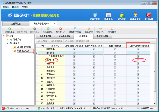Viewport: 159px width, 112px height.
Task: Uncheck 物流快递 查看本部门人员数据 checkbox
Action: click(74, 49)
